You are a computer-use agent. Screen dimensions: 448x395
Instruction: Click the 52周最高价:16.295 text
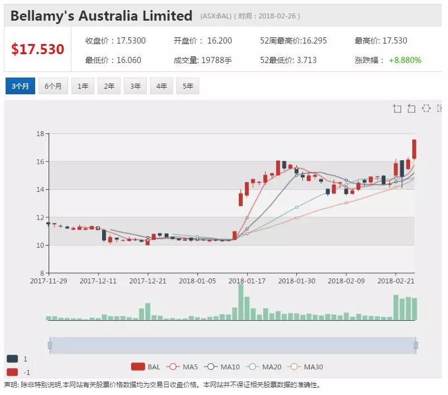pyautogui.click(x=293, y=41)
